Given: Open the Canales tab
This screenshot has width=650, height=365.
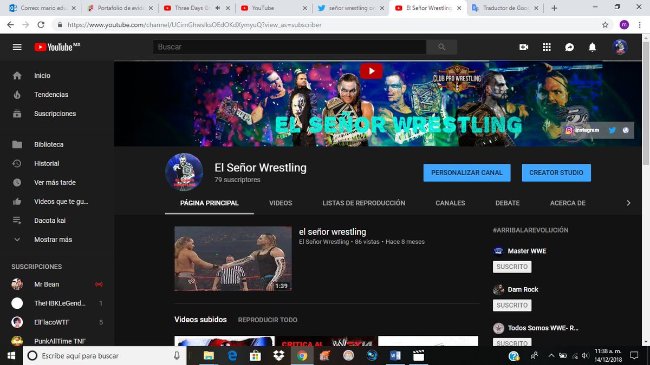Looking at the screenshot, I should coord(450,203).
